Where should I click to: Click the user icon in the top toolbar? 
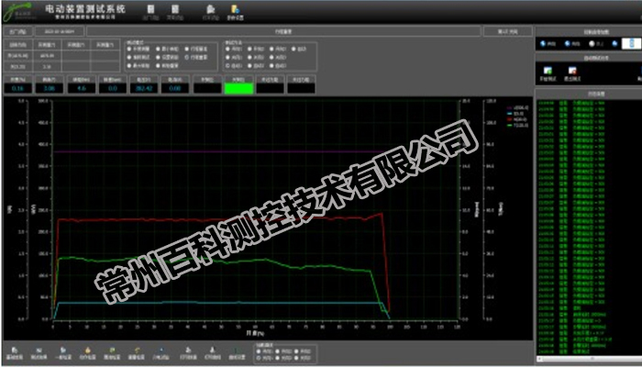(210, 8)
